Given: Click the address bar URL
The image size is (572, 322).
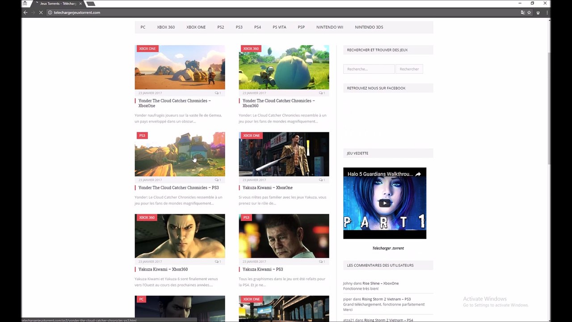Looking at the screenshot, I should pos(77,13).
